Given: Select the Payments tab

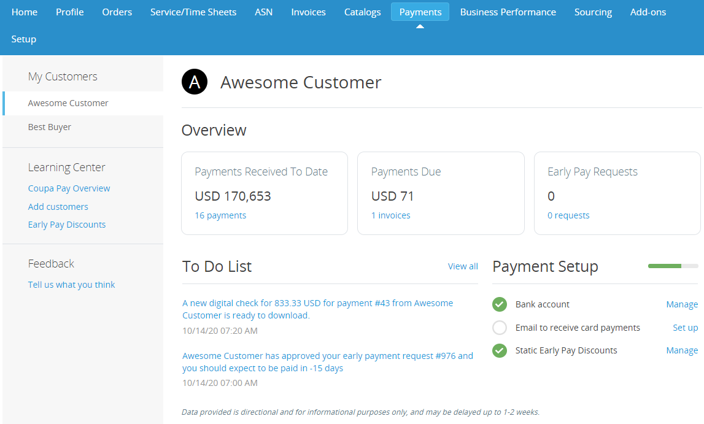Looking at the screenshot, I should (x=420, y=12).
